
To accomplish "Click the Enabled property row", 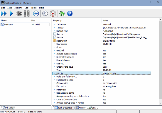I will coord(102,51).
